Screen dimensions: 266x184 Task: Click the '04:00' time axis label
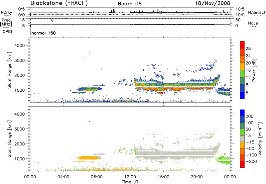pos(63,177)
